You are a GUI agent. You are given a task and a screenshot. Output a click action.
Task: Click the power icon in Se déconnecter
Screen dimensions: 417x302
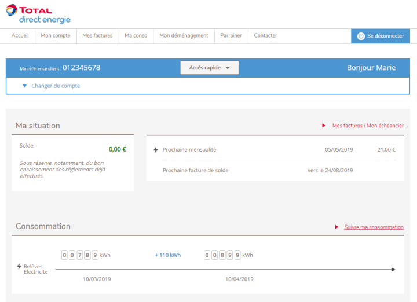click(361, 36)
